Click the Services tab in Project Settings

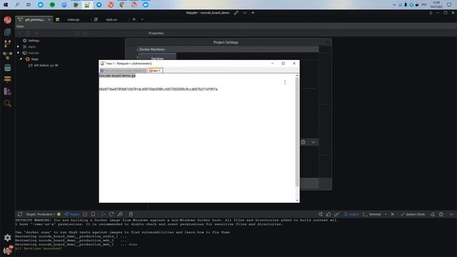[x=157, y=57]
